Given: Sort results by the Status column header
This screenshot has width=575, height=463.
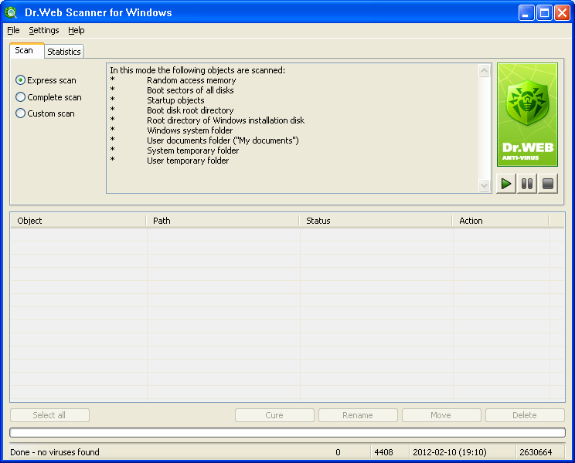Looking at the screenshot, I should (376, 221).
